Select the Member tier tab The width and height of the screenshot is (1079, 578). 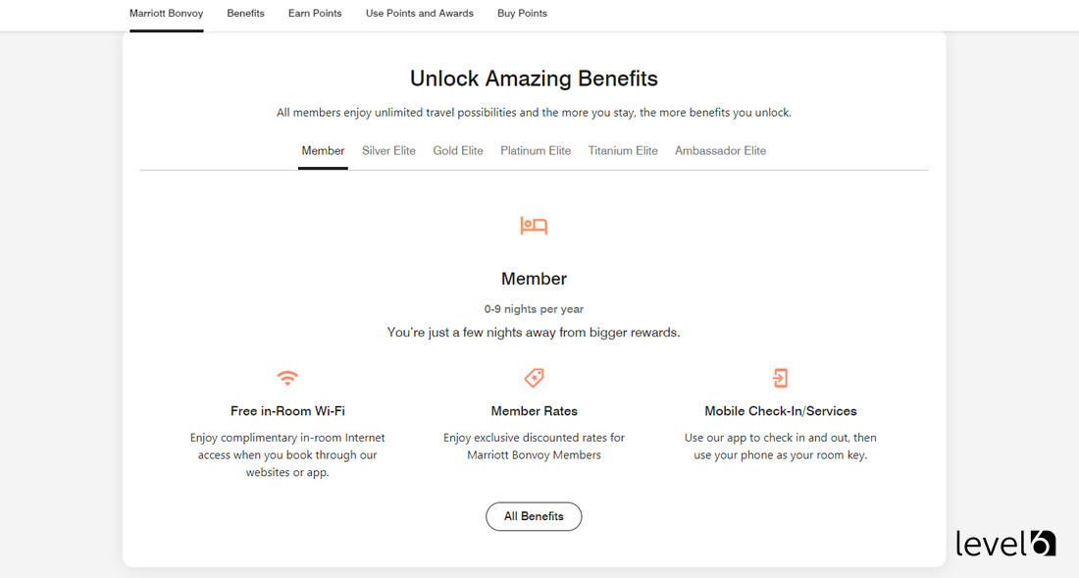(x=323, y=150)
